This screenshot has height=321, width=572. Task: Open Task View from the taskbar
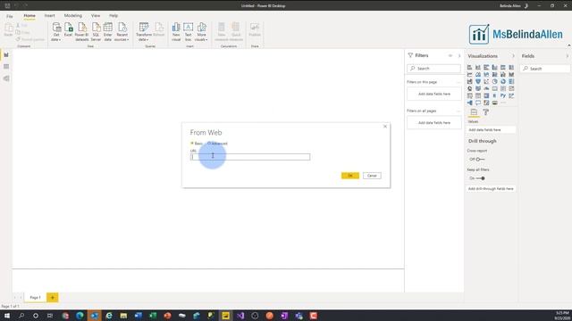pos(50,316)
